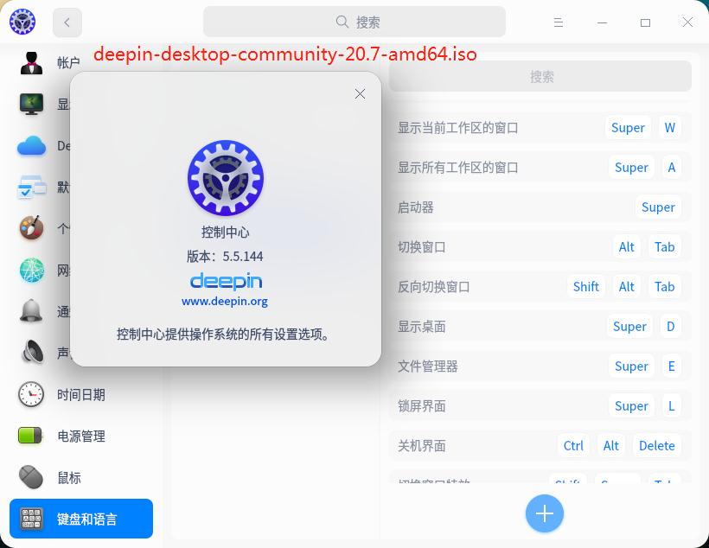Close the 控制中心 about dialog
The height and width of the screenshot is (548, 709).
pos(360,93)
